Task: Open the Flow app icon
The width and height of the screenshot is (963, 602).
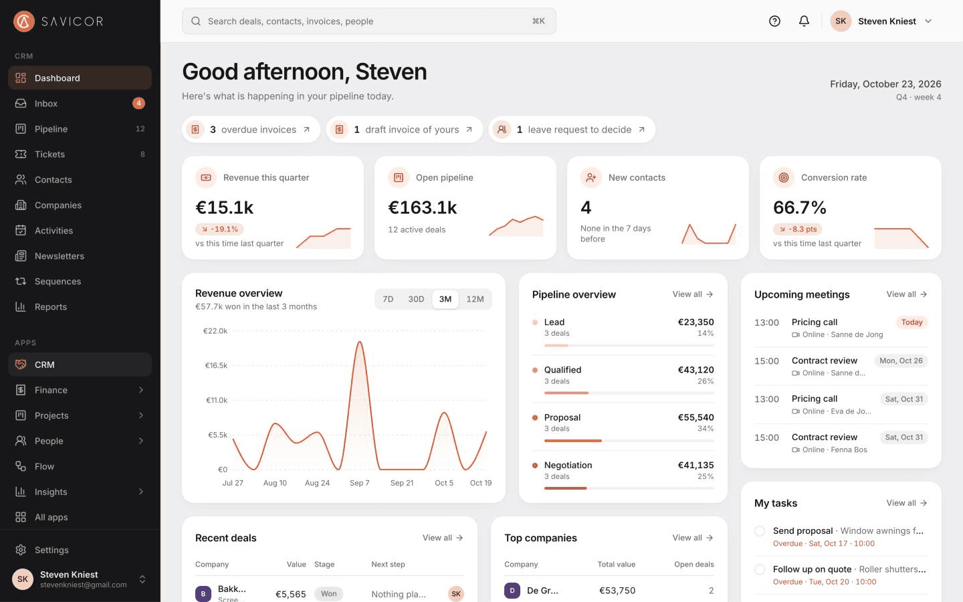Action: pos(21,466)
